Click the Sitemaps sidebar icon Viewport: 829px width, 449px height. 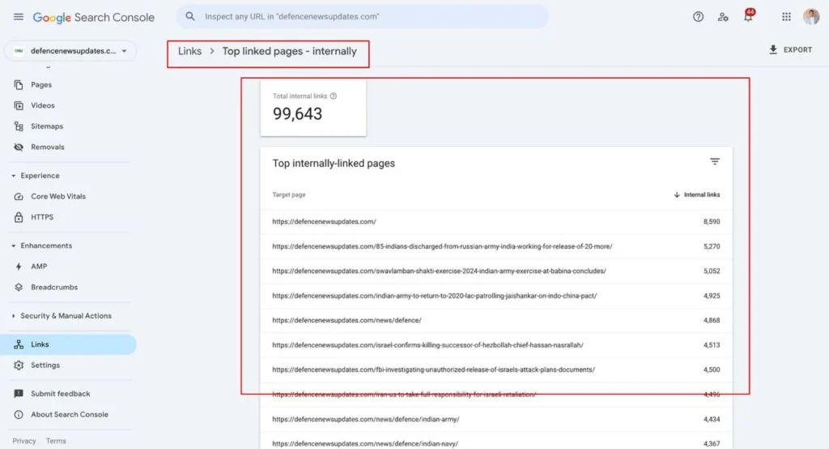19,126
